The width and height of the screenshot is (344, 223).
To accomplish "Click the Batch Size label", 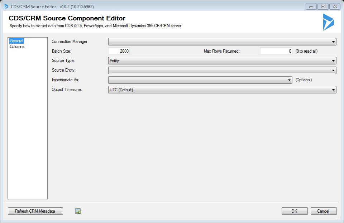I will click(61, 51).
